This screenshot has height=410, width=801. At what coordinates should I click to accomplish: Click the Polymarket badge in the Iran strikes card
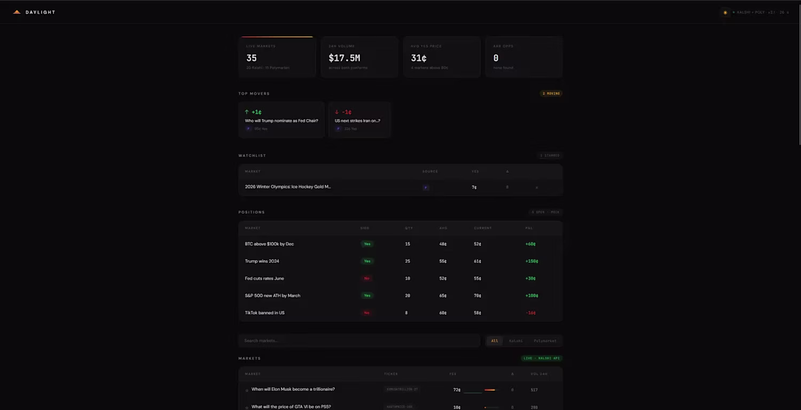click(x=338, y=129)
